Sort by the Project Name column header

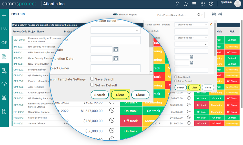click(36, 32)
